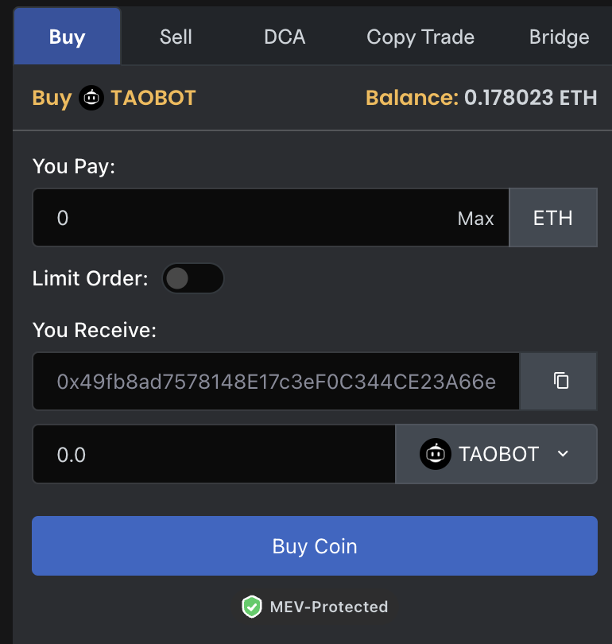Click the copy address icon

561,381
